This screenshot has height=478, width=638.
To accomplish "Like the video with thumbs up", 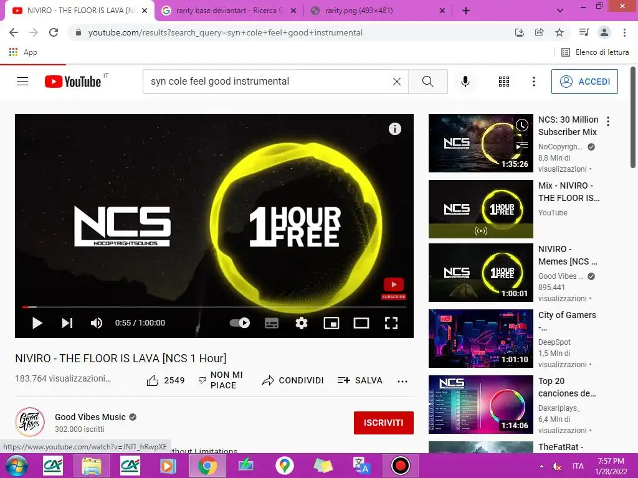I will [153, 380].
